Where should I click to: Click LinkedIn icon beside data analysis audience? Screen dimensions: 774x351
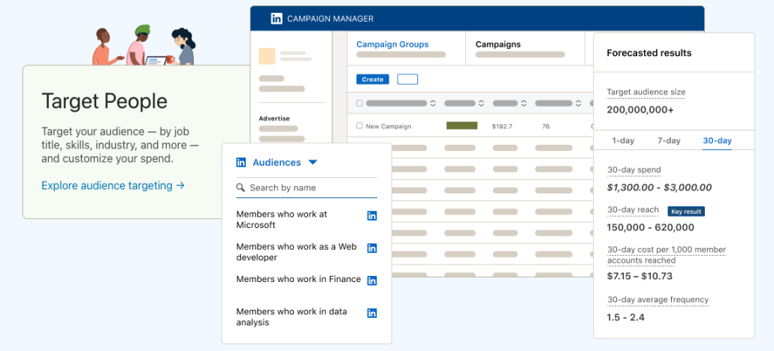point(371,313)
